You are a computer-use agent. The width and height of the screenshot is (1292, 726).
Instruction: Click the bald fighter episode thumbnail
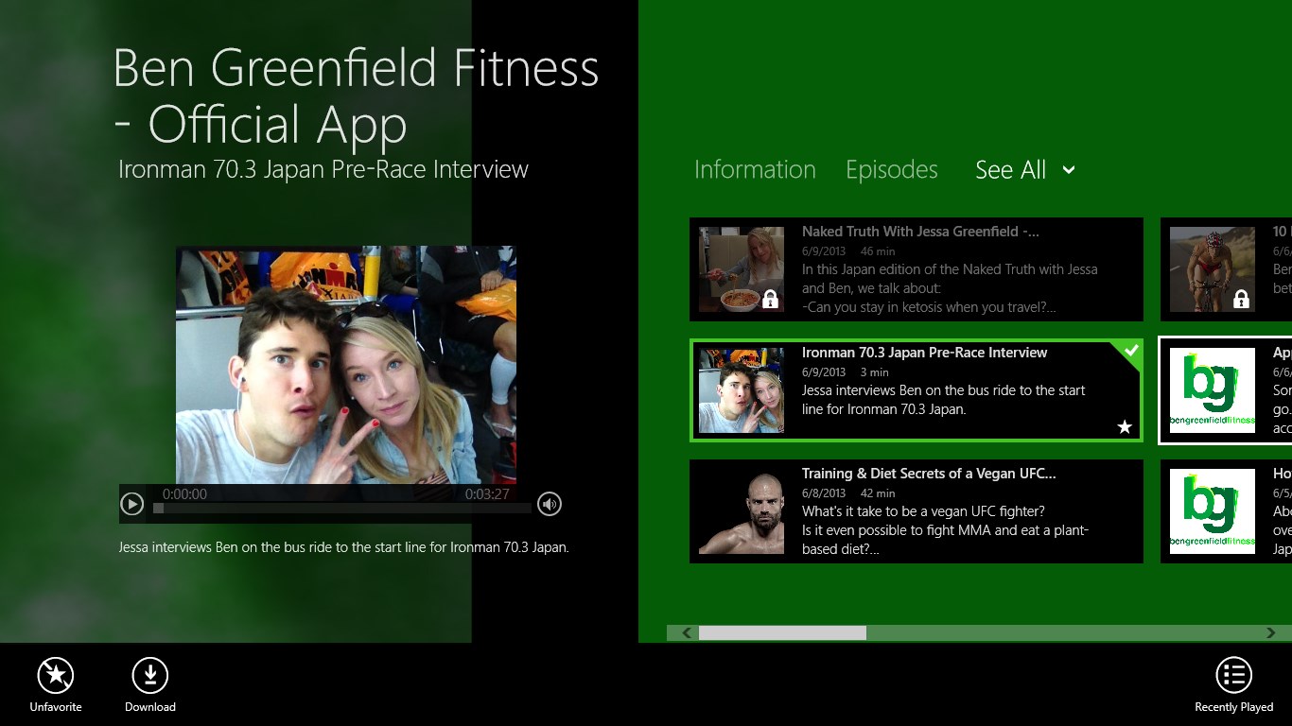742,511
